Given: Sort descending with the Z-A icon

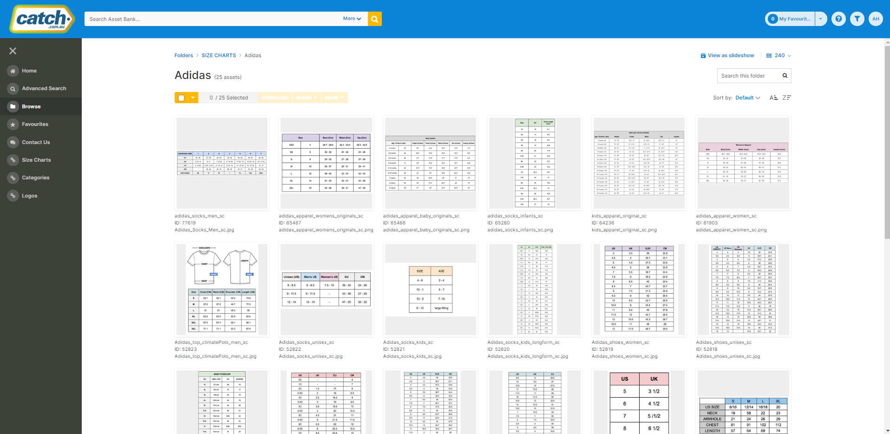Looking at the screenshot, I should click(786, 98).
